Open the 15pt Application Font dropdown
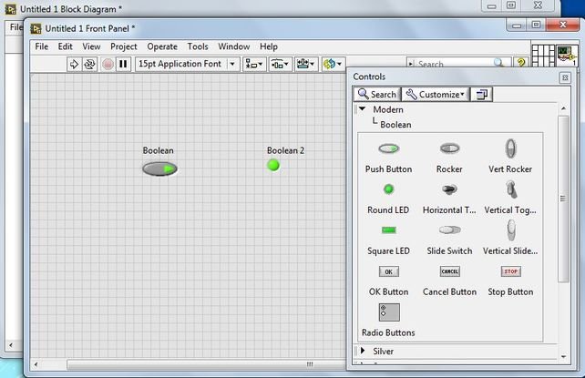 click(x=187, y=64)
